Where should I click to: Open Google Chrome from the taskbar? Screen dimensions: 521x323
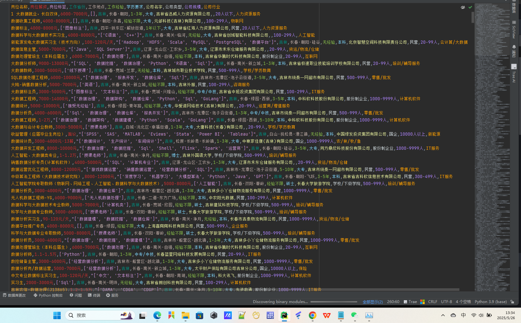coord(312,316)
